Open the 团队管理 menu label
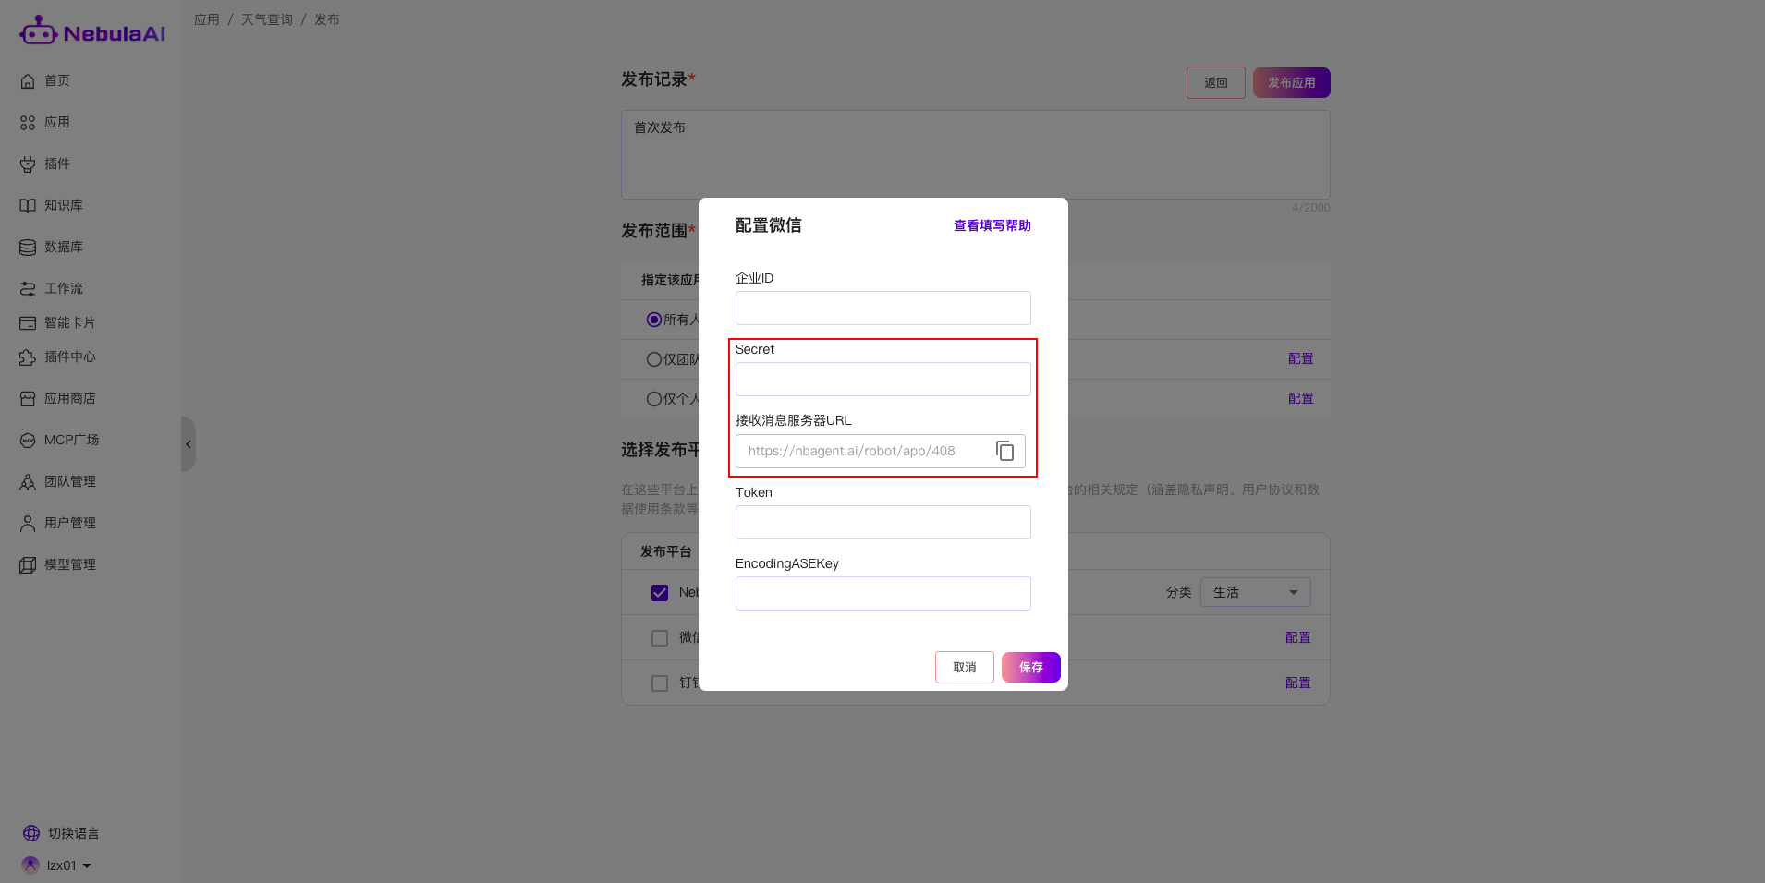 tap(70, 481)
